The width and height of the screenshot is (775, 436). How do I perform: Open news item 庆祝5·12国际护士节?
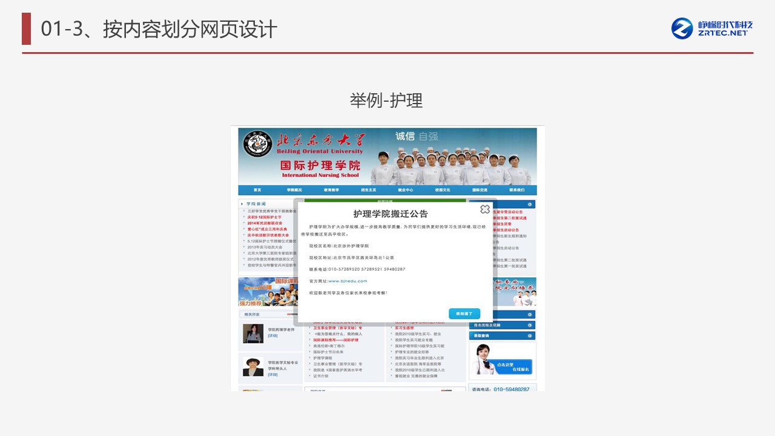point(264,217)
